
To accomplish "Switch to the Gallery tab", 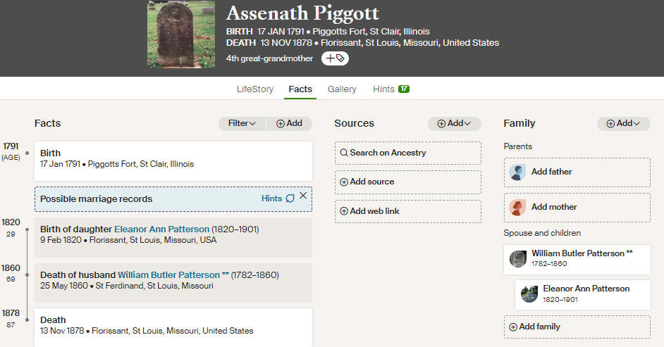I will (x=342, y=89).
